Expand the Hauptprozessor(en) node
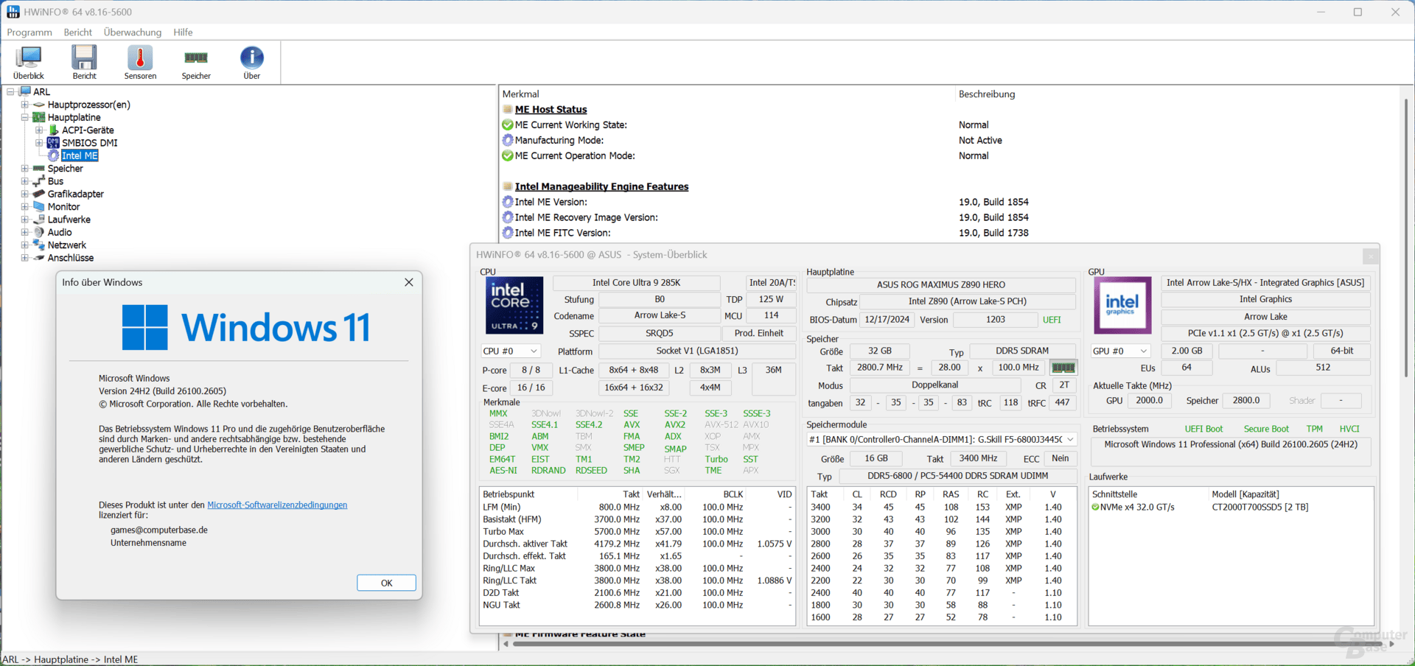1415x666 pixels. [24, 105]
